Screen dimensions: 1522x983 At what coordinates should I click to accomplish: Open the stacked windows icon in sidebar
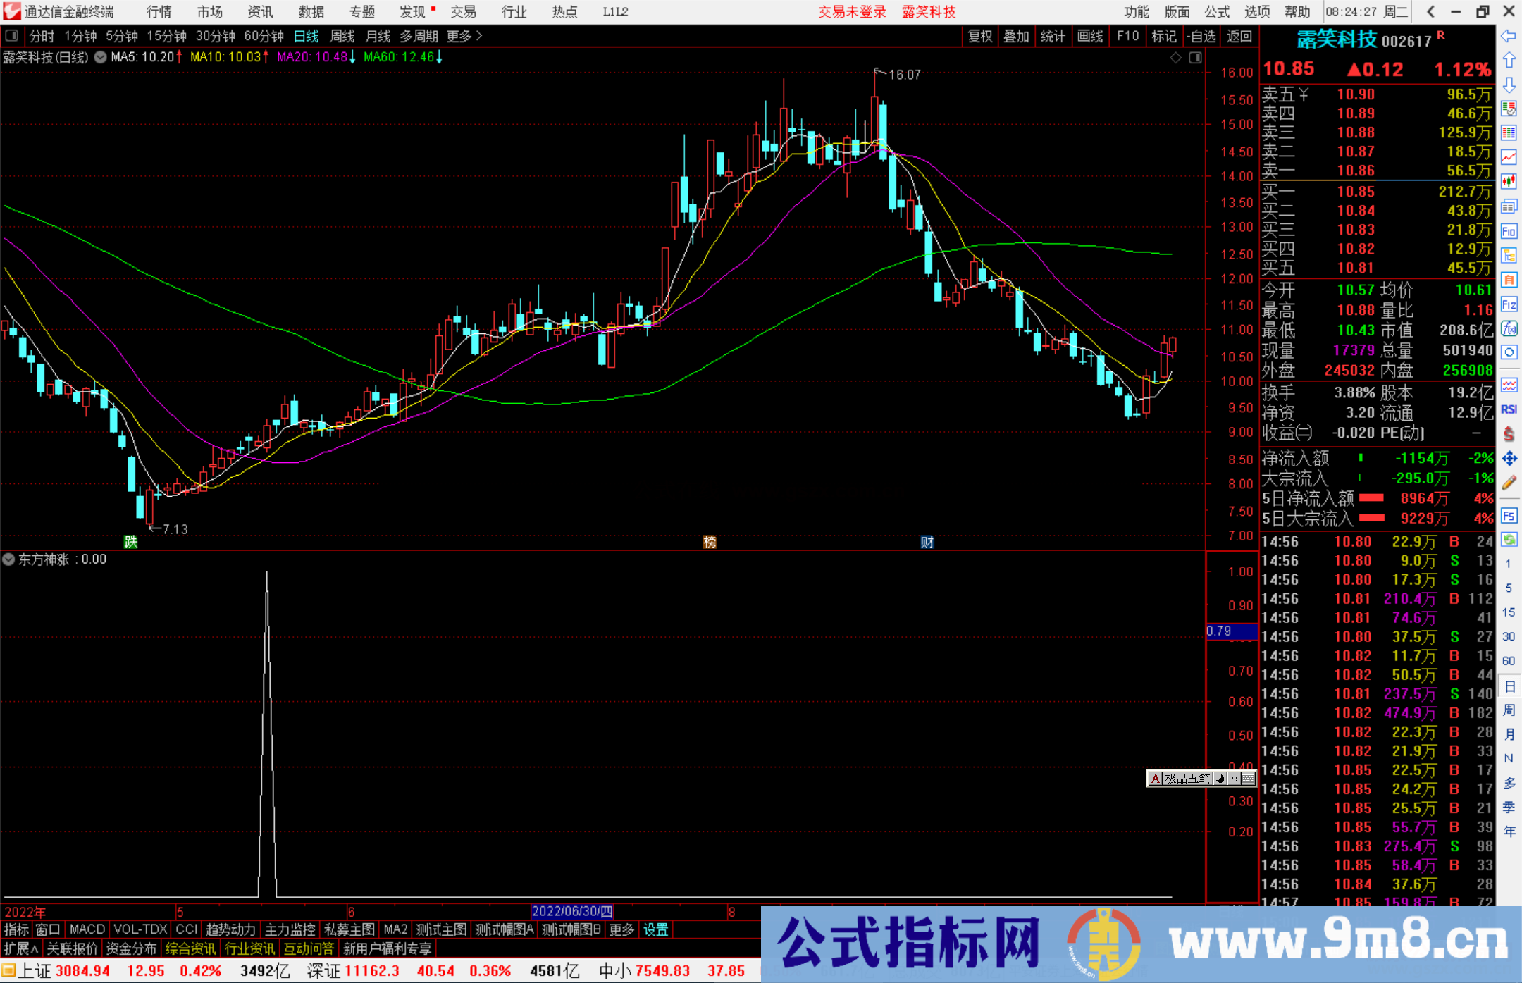coord(1509,206)
